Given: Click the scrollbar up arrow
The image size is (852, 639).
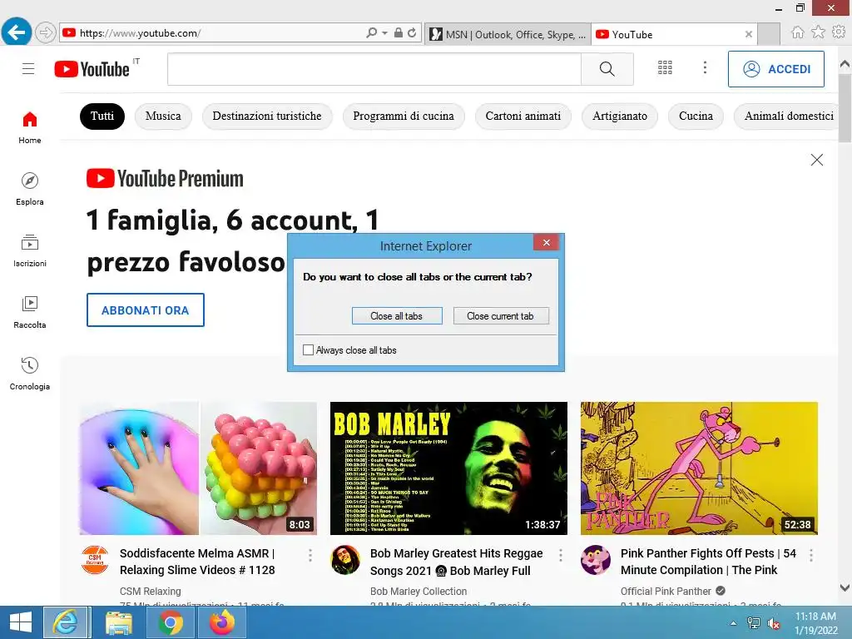Looking at the screenshot, I should [x=845, y=64].
